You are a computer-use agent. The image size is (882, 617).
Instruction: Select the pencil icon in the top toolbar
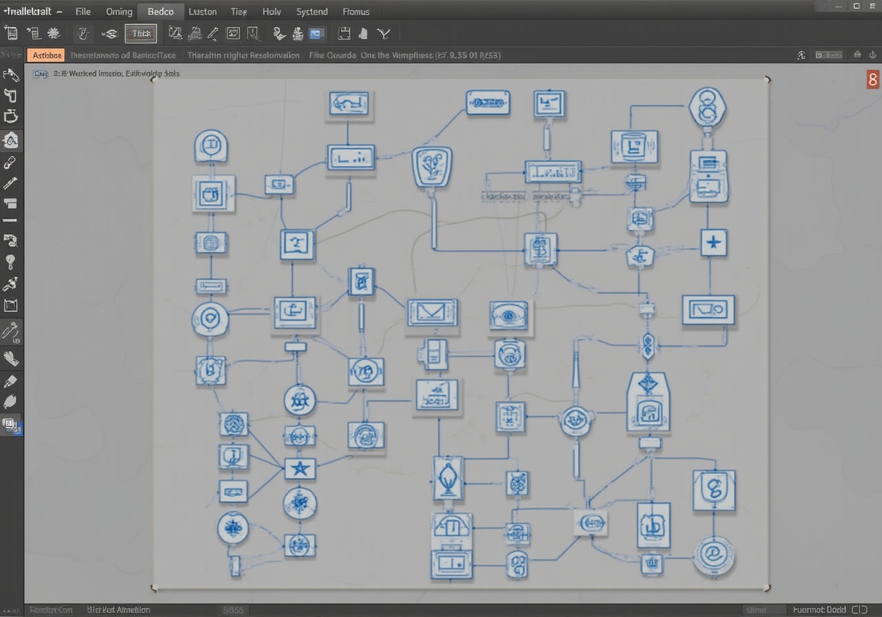pos(213,33)
